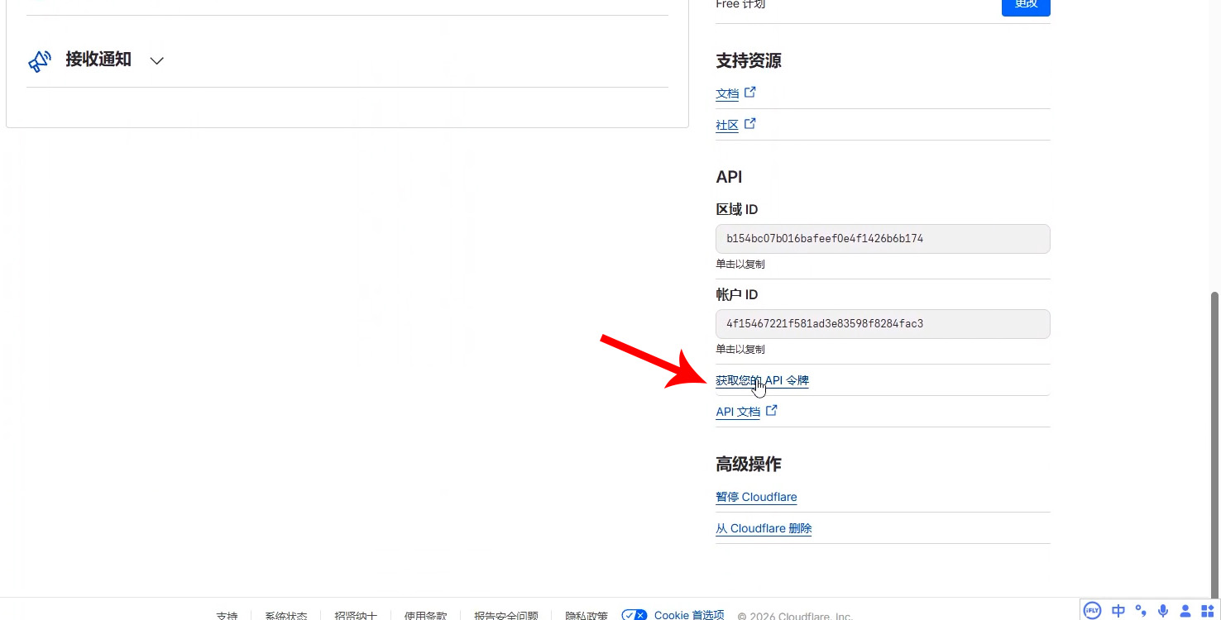Copy the 区域 ID value field
Screen dimensions: 1221x620
coord(882,239)
